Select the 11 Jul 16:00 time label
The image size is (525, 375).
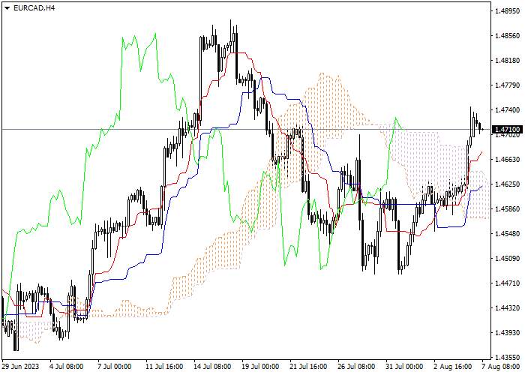point(164,366)
